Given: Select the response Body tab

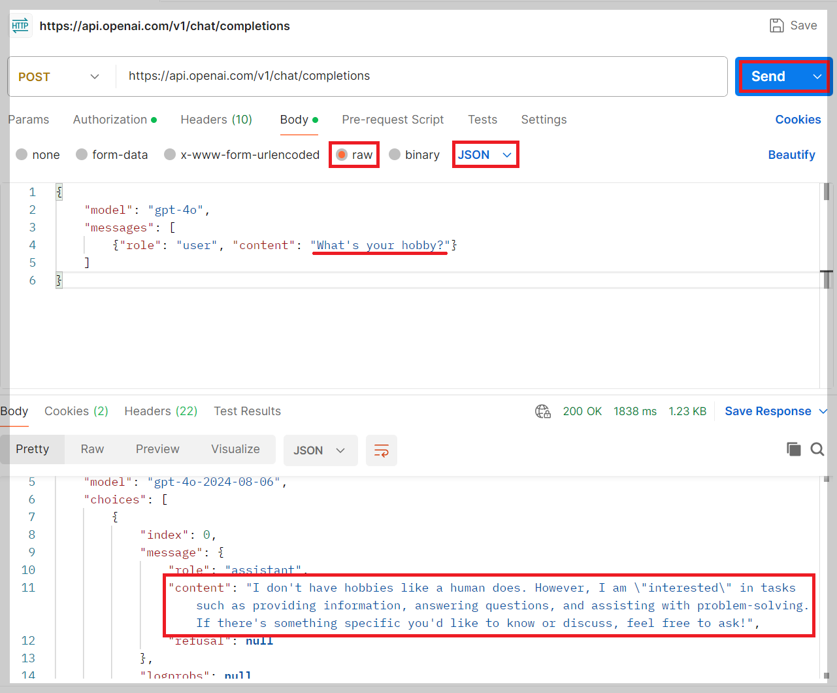Looking at the screenshot, I should click(14, 411).
